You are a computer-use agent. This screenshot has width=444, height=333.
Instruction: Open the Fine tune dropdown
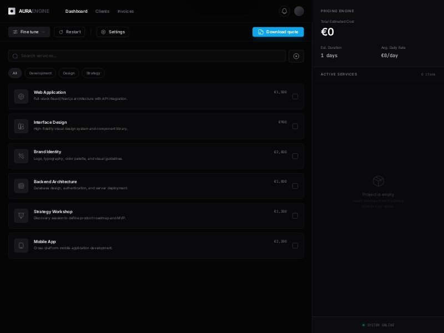(x=29, y=32)
